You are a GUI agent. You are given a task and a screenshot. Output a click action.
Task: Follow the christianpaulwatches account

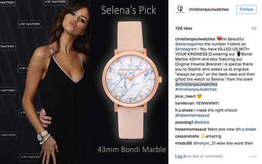[x=246, y=9]
